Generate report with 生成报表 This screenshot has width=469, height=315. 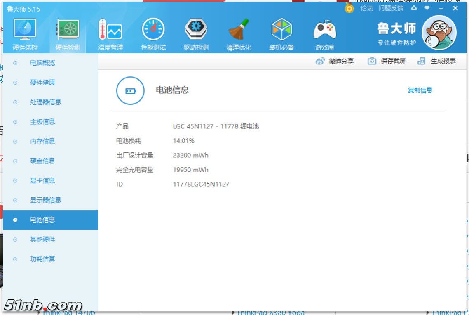pyautogui.click(x=437, y=61)
